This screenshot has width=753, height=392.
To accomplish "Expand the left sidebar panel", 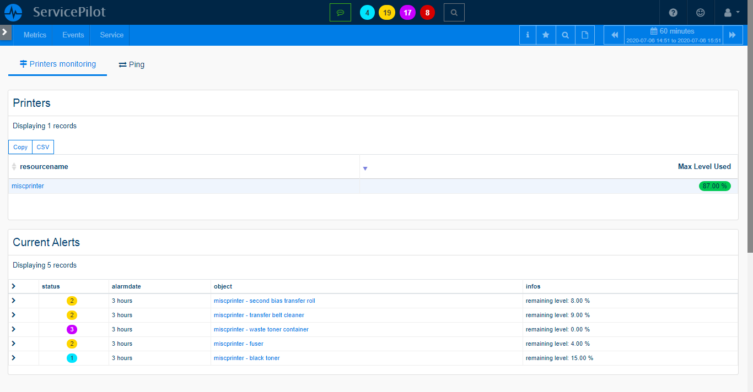I will (x=5, y=32).
